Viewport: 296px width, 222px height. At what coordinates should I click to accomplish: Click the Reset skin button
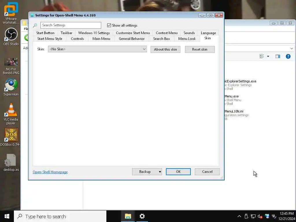200,49
